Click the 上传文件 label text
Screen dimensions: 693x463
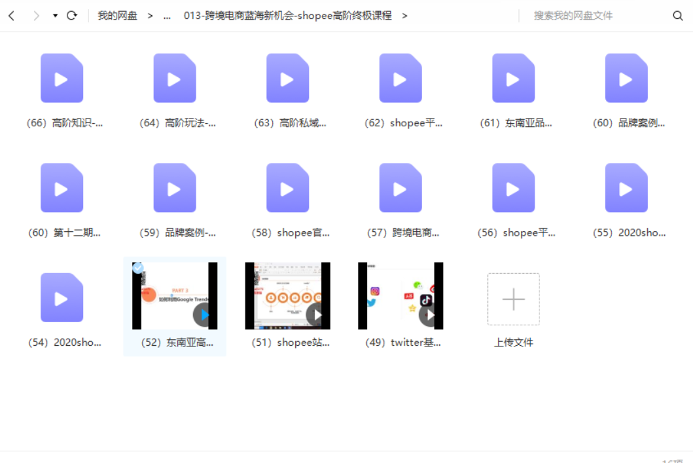[x=514, y=343]
